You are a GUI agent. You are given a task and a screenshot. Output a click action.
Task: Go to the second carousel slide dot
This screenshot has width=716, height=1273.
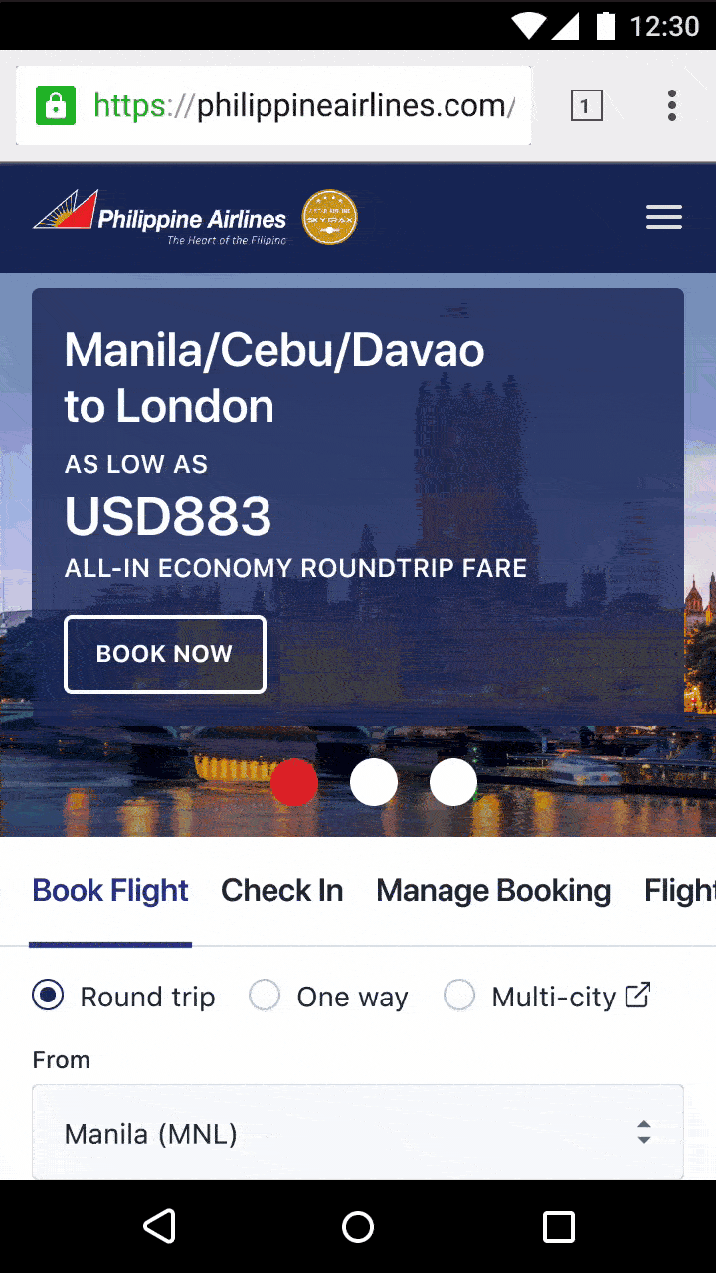pyautogui.click(x=374, y=783)
